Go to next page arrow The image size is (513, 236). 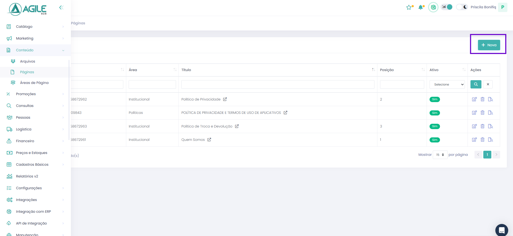point(496,154)
